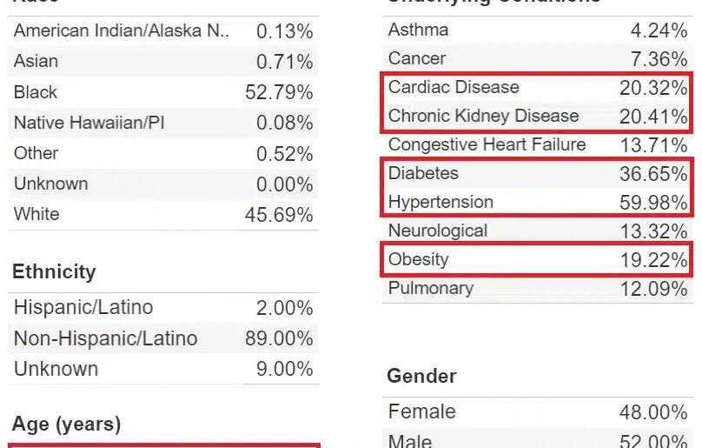Select the Black race row
Image resolution: width=702 pixels, height=448 pixels.
pyautogui.click(x=163, y=92)
